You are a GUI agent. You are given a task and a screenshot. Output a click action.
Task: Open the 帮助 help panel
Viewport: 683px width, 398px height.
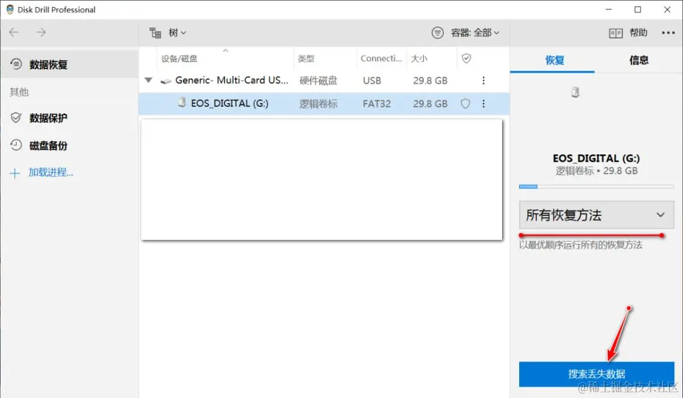coord(638,33)
